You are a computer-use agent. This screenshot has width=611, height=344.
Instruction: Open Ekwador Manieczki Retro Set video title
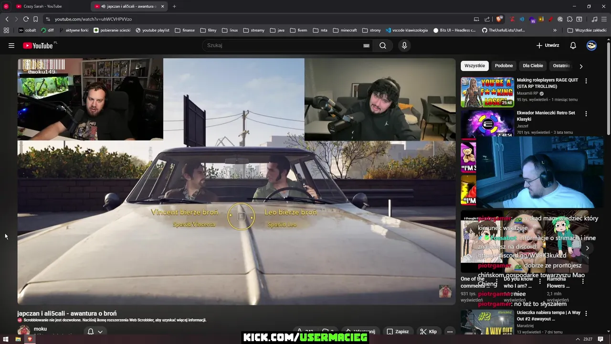pyautogui.click(x=546, y=116)
